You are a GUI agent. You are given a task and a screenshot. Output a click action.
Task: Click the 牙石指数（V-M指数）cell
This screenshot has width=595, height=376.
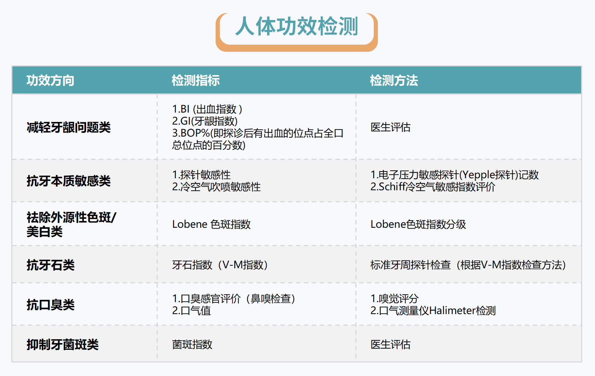click(x=220, y=265)
